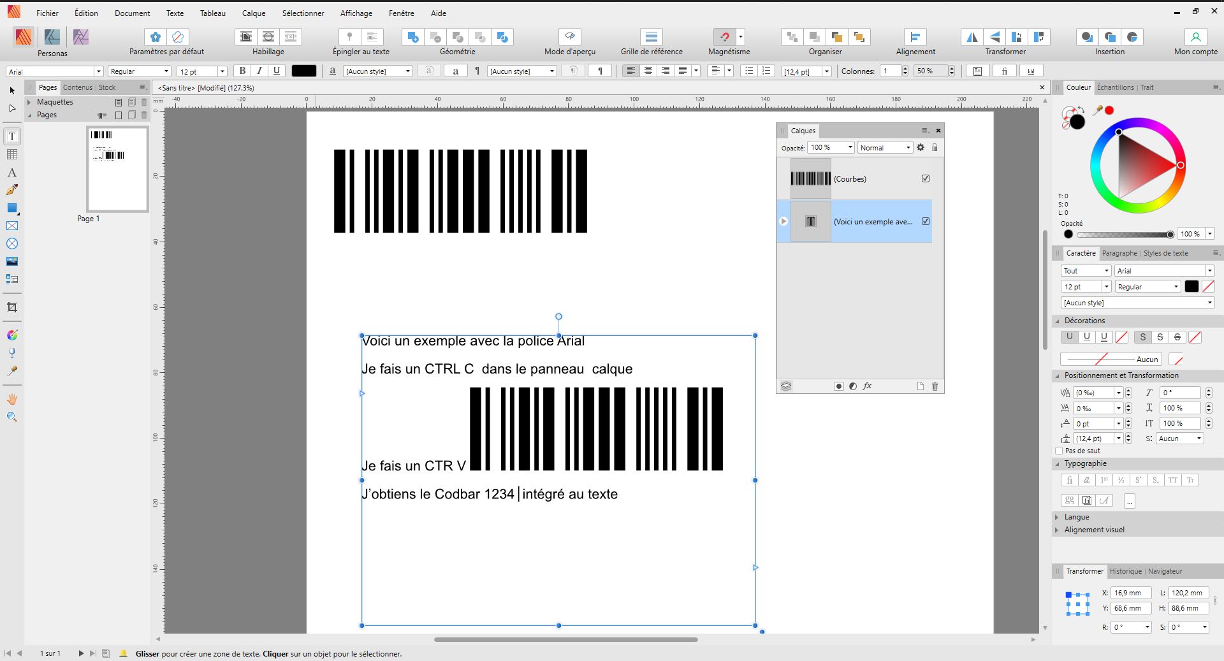The width and height of the screenshot is (1224, 661).
Task: Expand the Voici un exemple text layer
Action: 783,221
